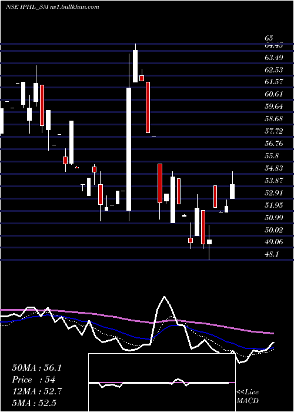Select the 60.61 price level label
The height and width of the screenshot is (412, 294).
pos(274,94)
